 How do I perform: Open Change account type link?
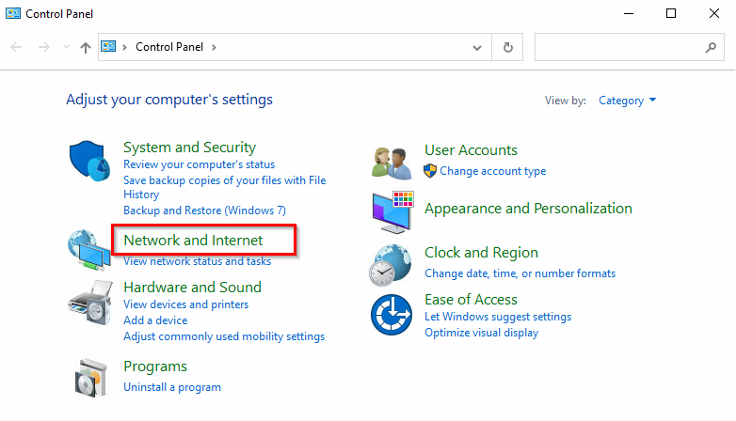click(493, 171)
